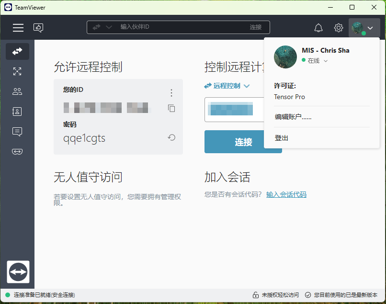Open the hamburger main menu
Image resolution: width=386 pixels, height=304 pixels.
point(18,28)
